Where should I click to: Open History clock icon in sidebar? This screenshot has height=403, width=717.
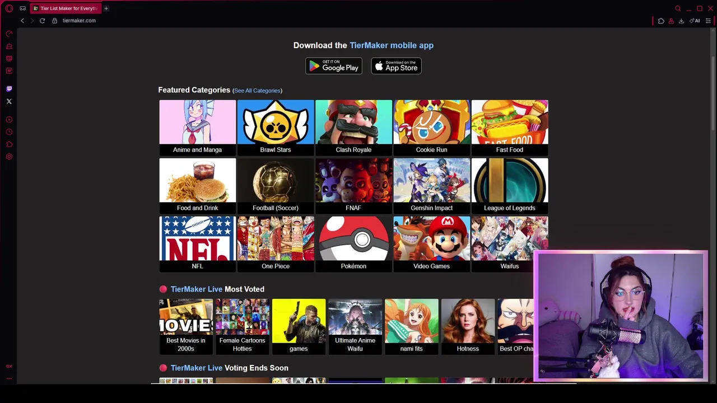pos(9,132)
